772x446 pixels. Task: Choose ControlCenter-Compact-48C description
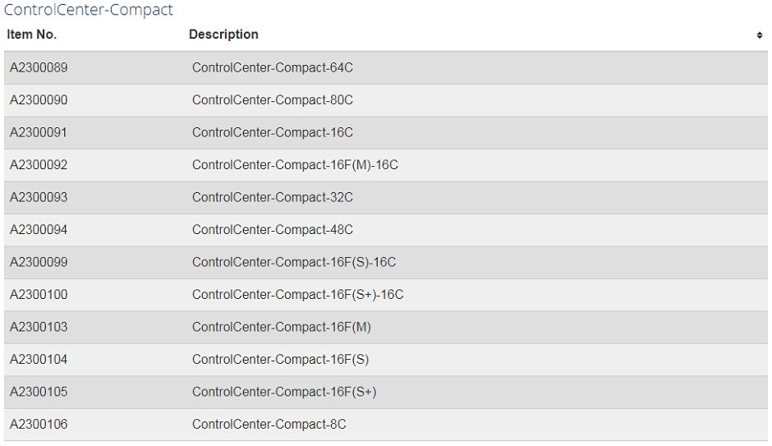[x=273, y=230]
